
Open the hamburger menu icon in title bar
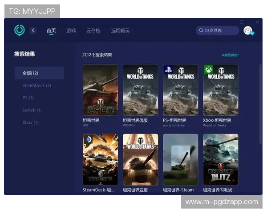242,22
